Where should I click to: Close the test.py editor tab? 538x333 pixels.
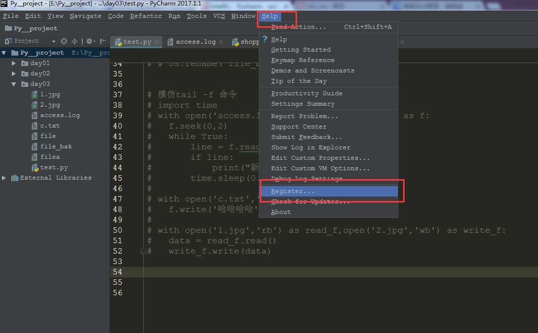coord(156,42)
